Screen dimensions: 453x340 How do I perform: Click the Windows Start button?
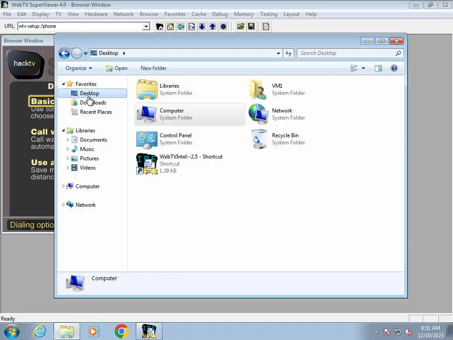click(12, 331)
